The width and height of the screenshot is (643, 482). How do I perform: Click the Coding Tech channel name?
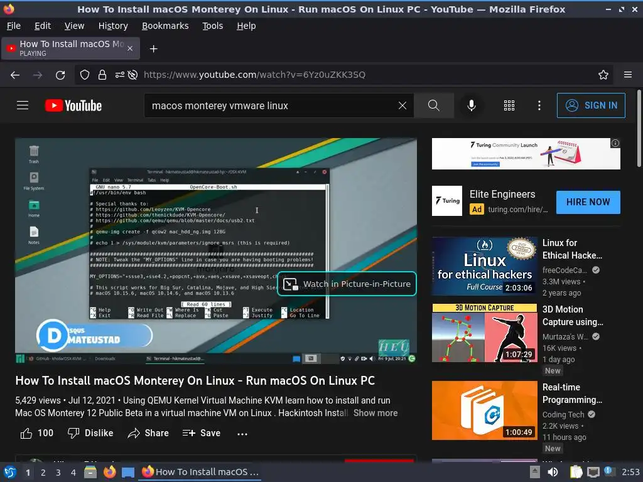pos(563,414)
